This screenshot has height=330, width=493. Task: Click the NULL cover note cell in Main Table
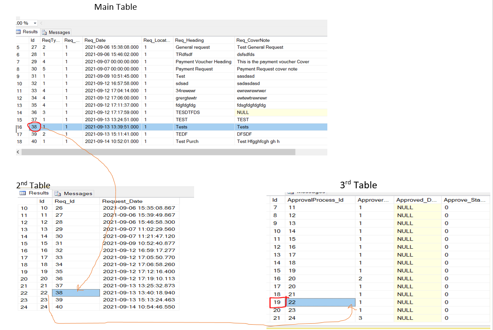(x=281, y=112)
